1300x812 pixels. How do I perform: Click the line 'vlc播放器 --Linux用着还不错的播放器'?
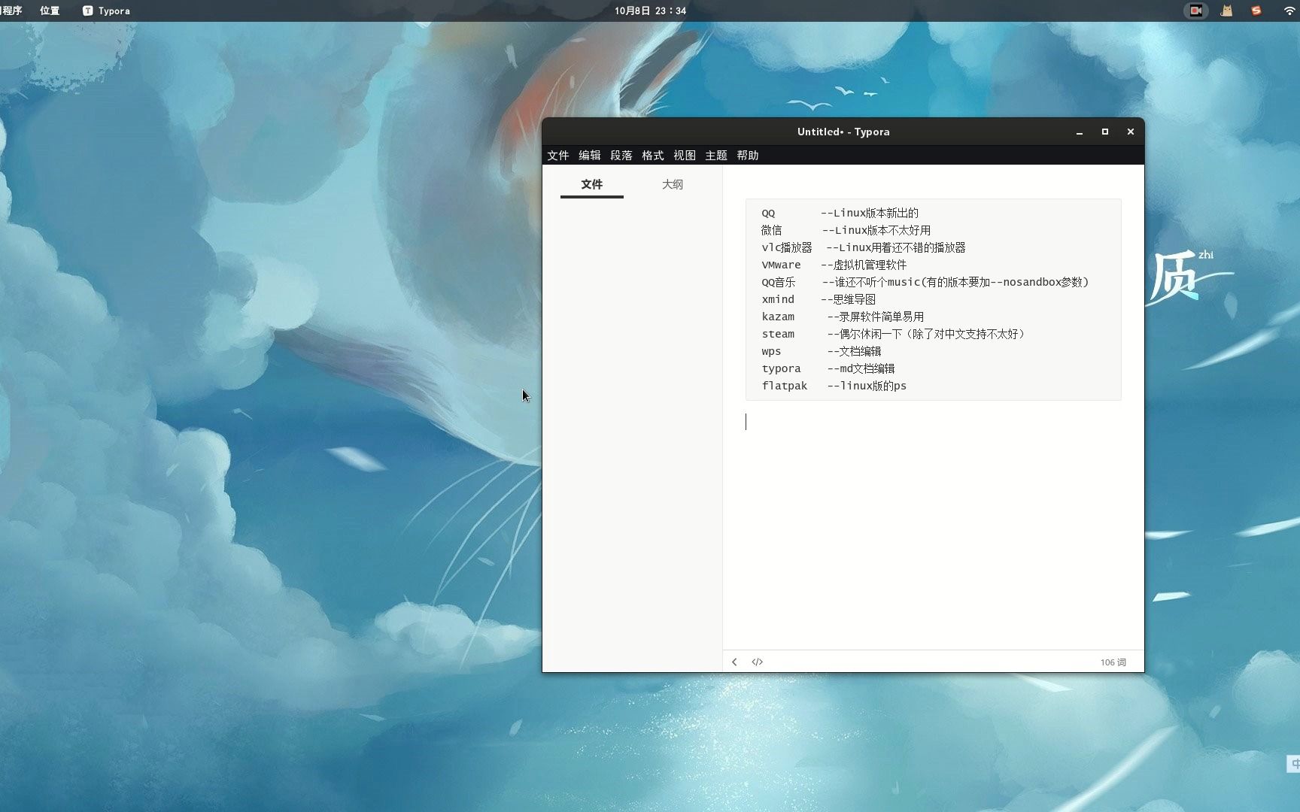coord(863,247)
